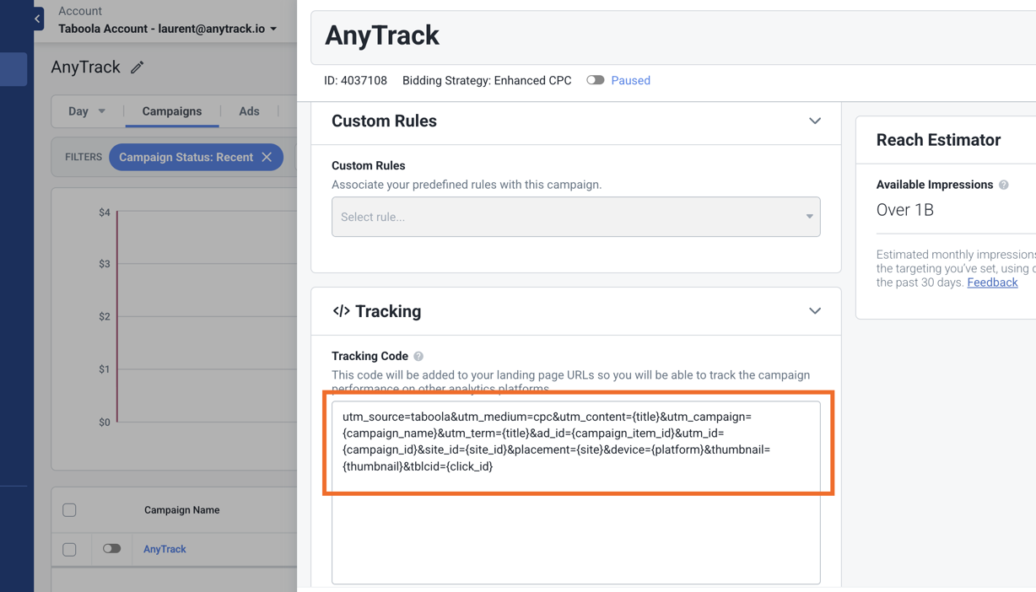This screenshot has height=592, width=1036.
Task: Open the Feedback link in Reach Estimator
Action: coord(992,283)
